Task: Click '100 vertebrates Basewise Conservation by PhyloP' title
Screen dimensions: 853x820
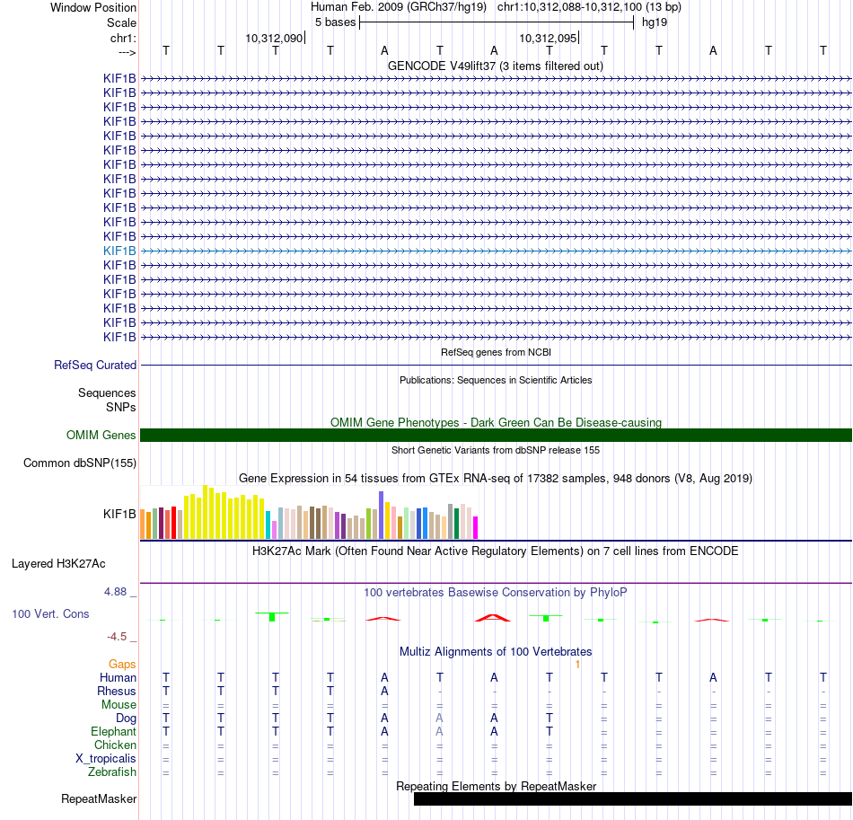Action: [496, 593]
